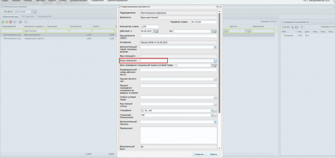Click the 'ФИО' column header in the employees panel
The width and height of the screenshot is (335, 158).
tap(289, 32)
